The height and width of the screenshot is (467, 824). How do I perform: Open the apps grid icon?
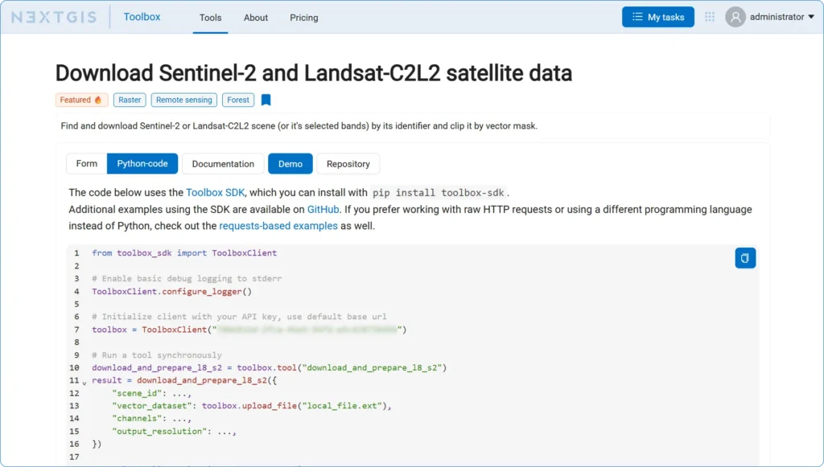[x=710, y=17]
